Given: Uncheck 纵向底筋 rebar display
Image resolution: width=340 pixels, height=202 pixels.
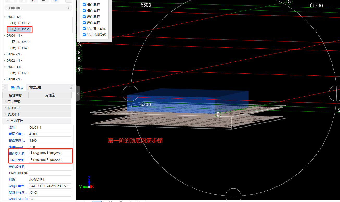Looking at the screenshot, I should [84, 16].
